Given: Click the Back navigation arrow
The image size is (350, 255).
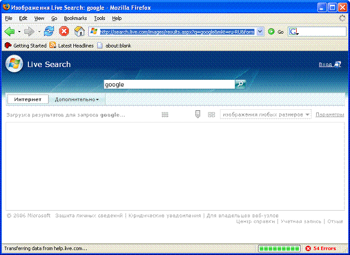Looking at the screenshot, I should (9, 32).
